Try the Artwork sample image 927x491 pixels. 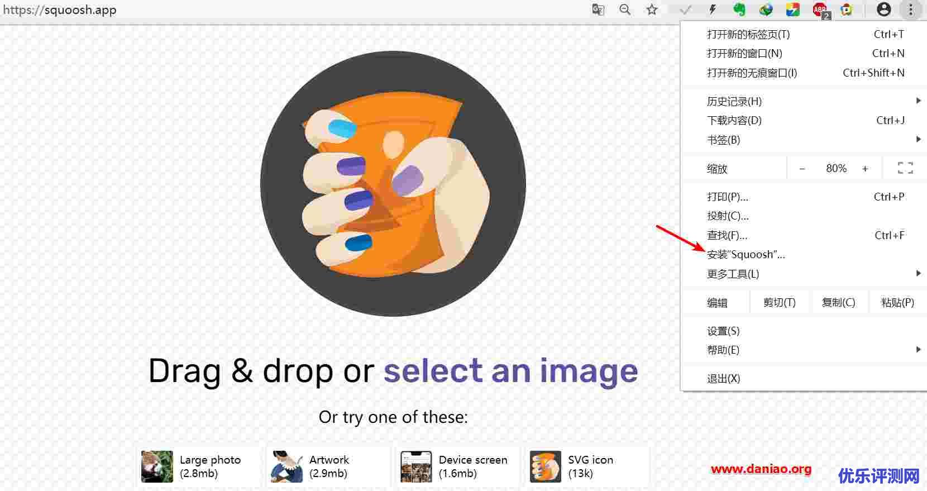click(328, 466)
